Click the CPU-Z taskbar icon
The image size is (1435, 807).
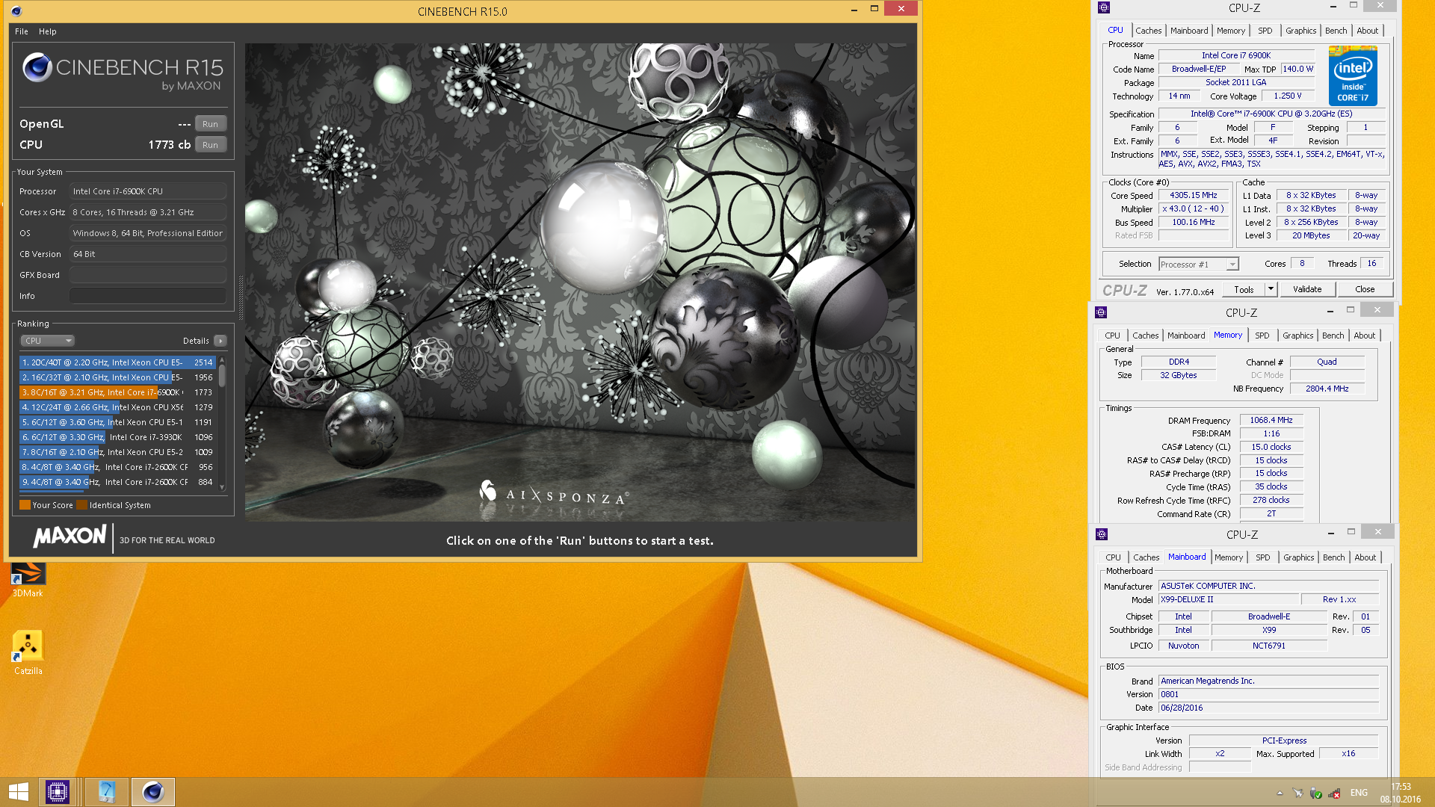(x=58, y=792)
